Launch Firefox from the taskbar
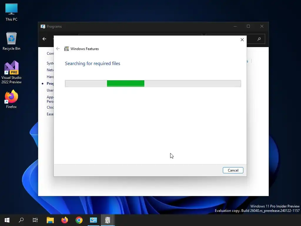The width and height of the screenshot is (301, 226). click(65, 220)
